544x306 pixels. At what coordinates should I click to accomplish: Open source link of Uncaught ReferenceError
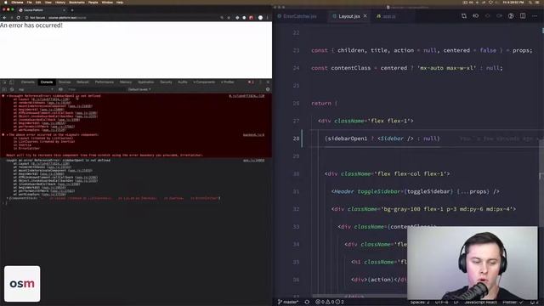point(246,96)
